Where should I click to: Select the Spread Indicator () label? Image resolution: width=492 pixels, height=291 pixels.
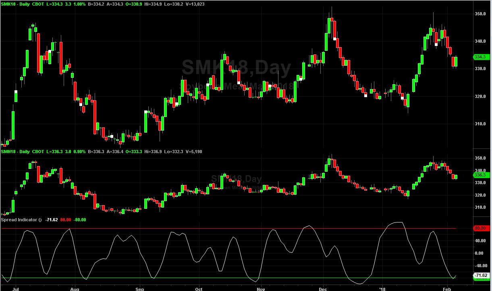(21, 220)
